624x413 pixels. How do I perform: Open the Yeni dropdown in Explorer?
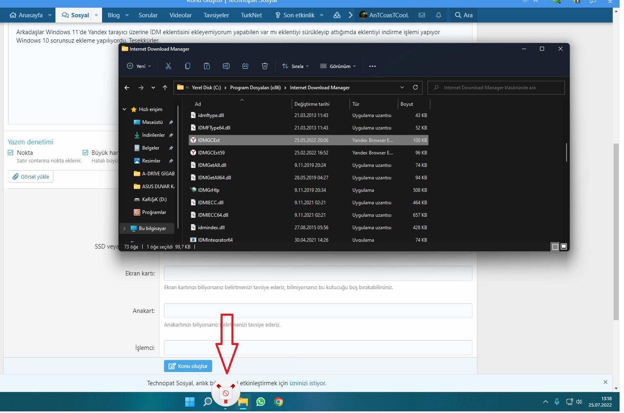139,66
